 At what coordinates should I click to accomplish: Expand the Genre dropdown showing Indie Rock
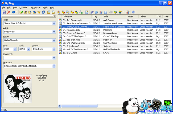(54, 49)
